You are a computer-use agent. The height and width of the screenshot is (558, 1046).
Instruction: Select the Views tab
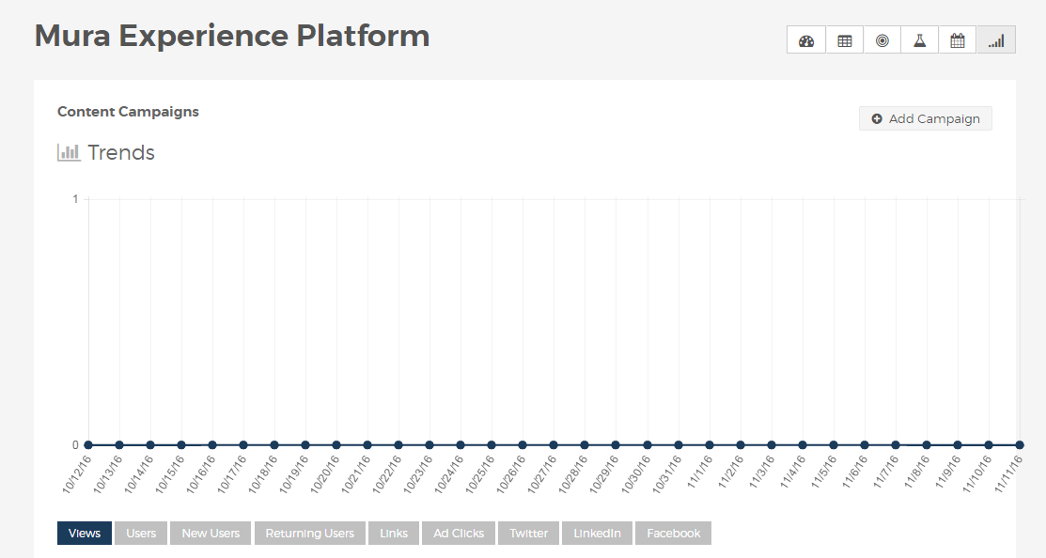[84, 534]
